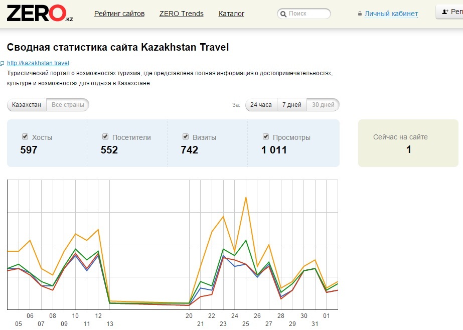
Task: Click the Хосты value 597
Action: tap(29, 150)
